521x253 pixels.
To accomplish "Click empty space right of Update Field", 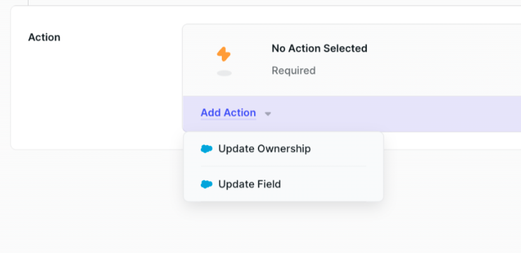I will (336, 185).
